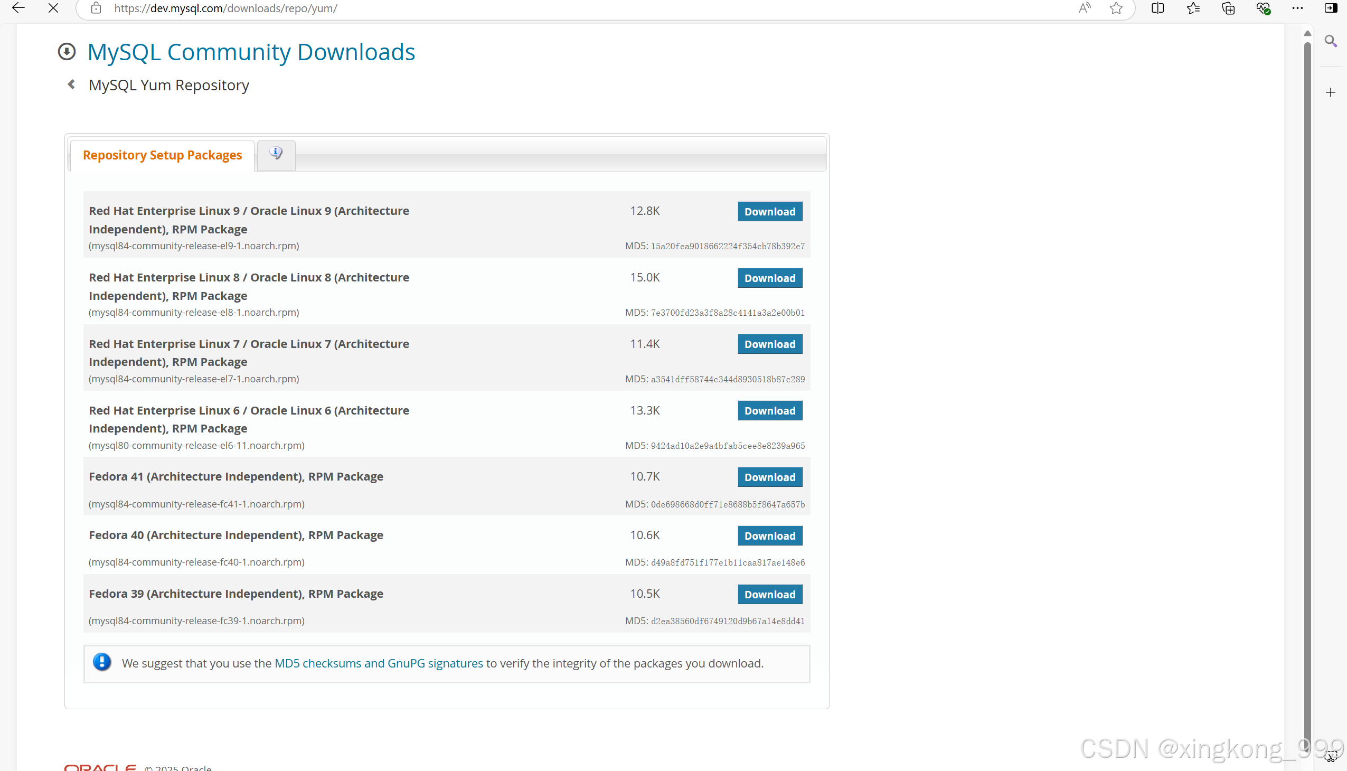Start Read Aloud from the address bar
The width and height of the screenshot is (1347, 771).
pyautogui.click(x=1085, y=8)
